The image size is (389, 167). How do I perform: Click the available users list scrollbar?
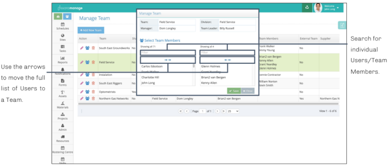pyautogui.click(x=194, y=66)
